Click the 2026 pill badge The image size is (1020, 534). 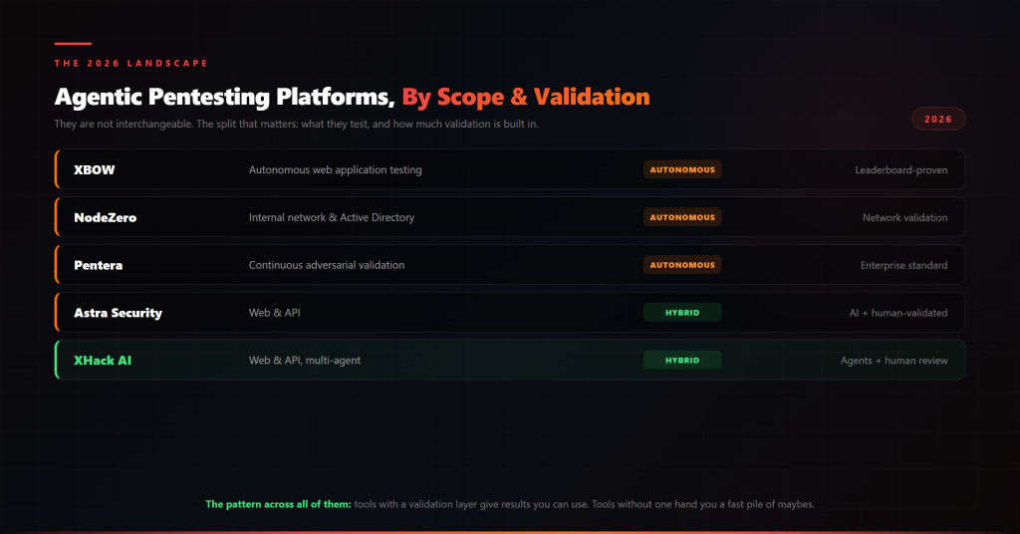point(938,119)
